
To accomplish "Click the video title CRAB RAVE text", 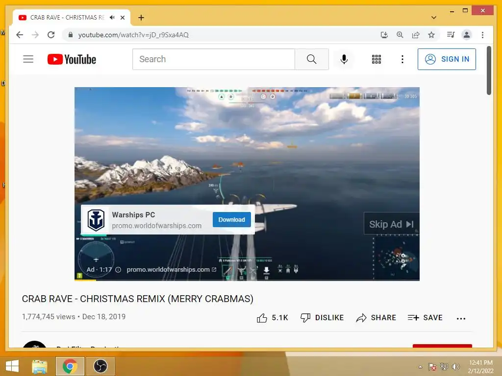I will (138, 299).
